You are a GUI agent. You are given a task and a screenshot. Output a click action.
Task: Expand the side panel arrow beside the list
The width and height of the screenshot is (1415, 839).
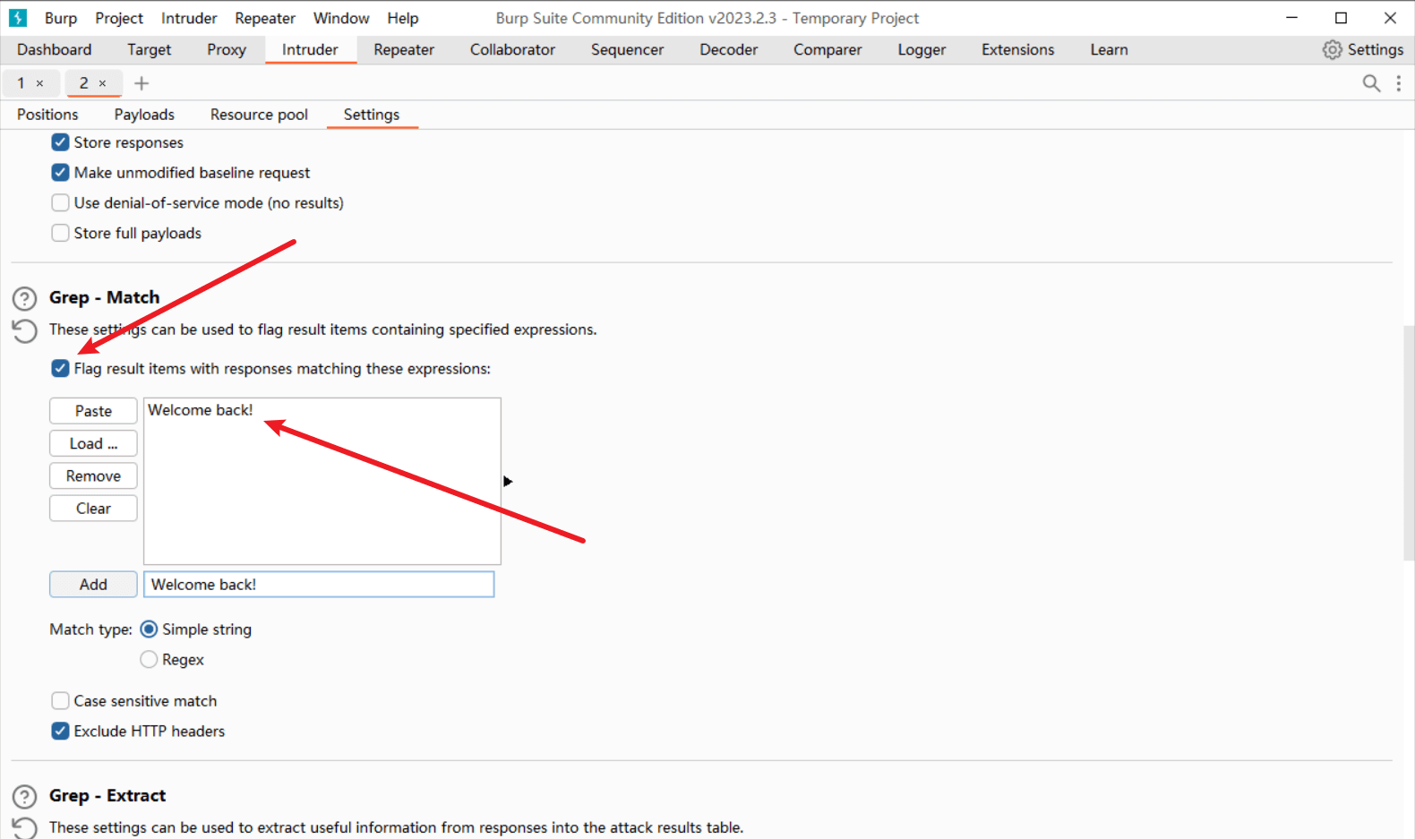tap(508, 482)
